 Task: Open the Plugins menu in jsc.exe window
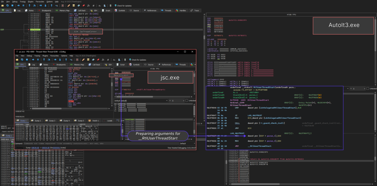click(x=45, y=56)
